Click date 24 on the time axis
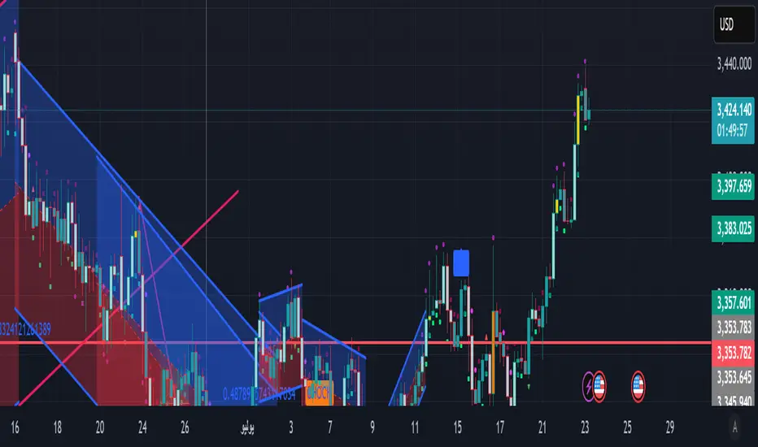This screenshot has height=447, width=758. click(142, 427)
